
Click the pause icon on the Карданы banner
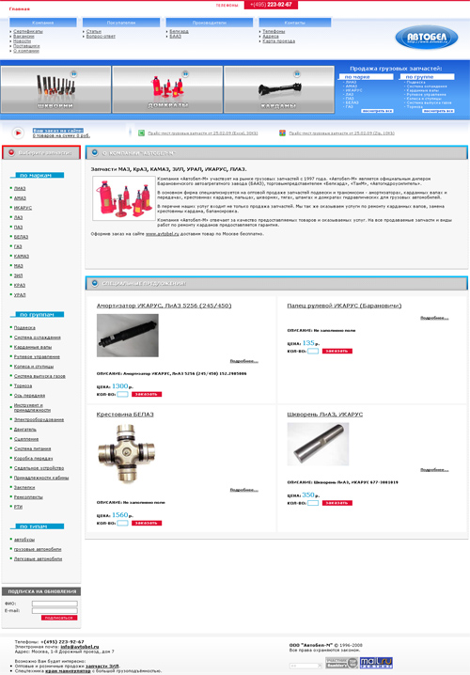pos(296,74)
